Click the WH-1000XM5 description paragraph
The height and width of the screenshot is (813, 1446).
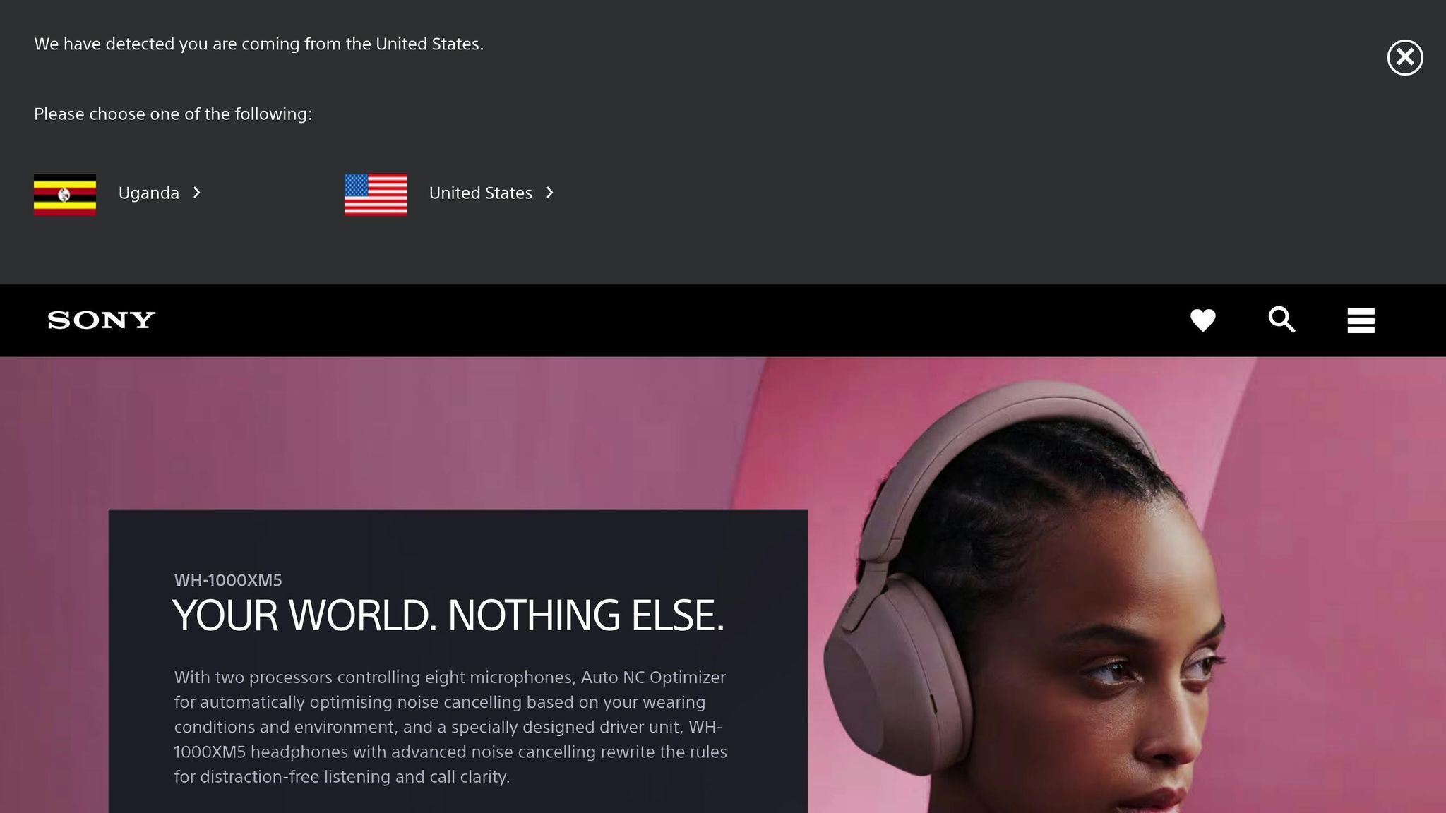coord(450,727)
